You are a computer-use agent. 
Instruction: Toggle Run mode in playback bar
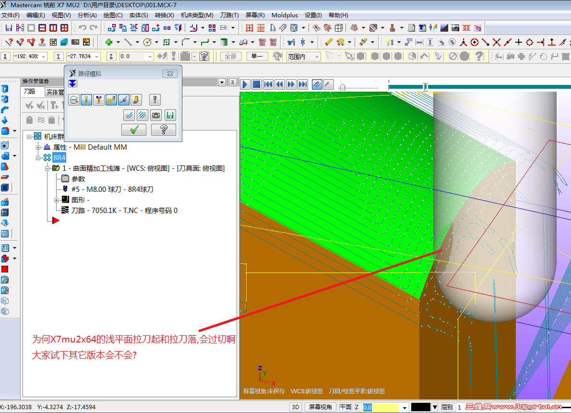[329, 84]
